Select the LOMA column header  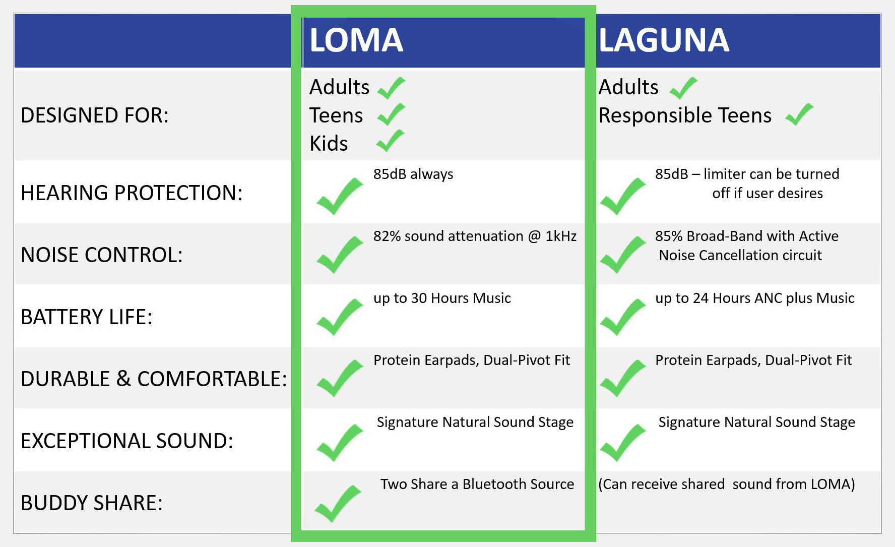[x=356, y=40]
